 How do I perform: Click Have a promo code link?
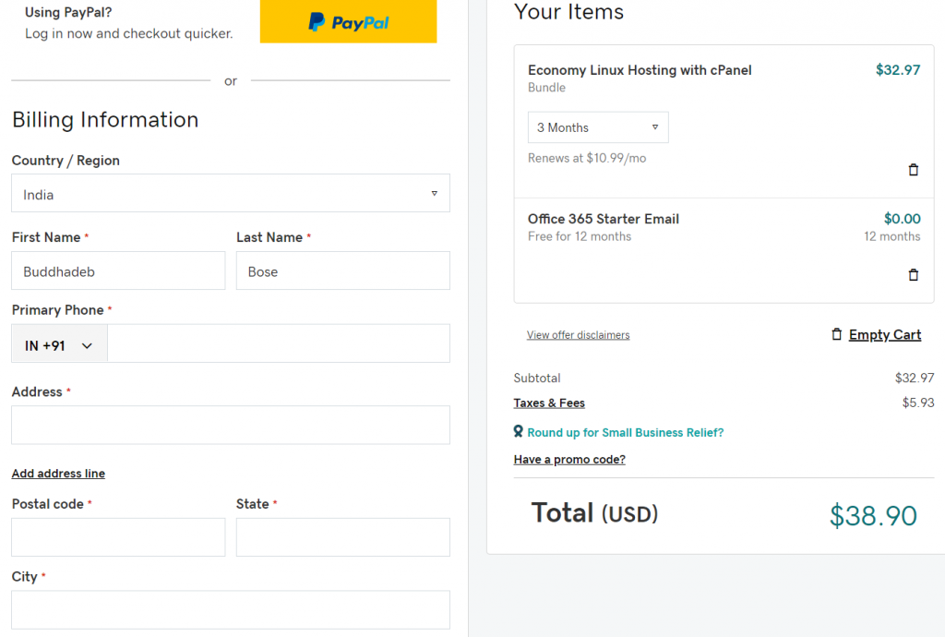click(x=569, y=460)
